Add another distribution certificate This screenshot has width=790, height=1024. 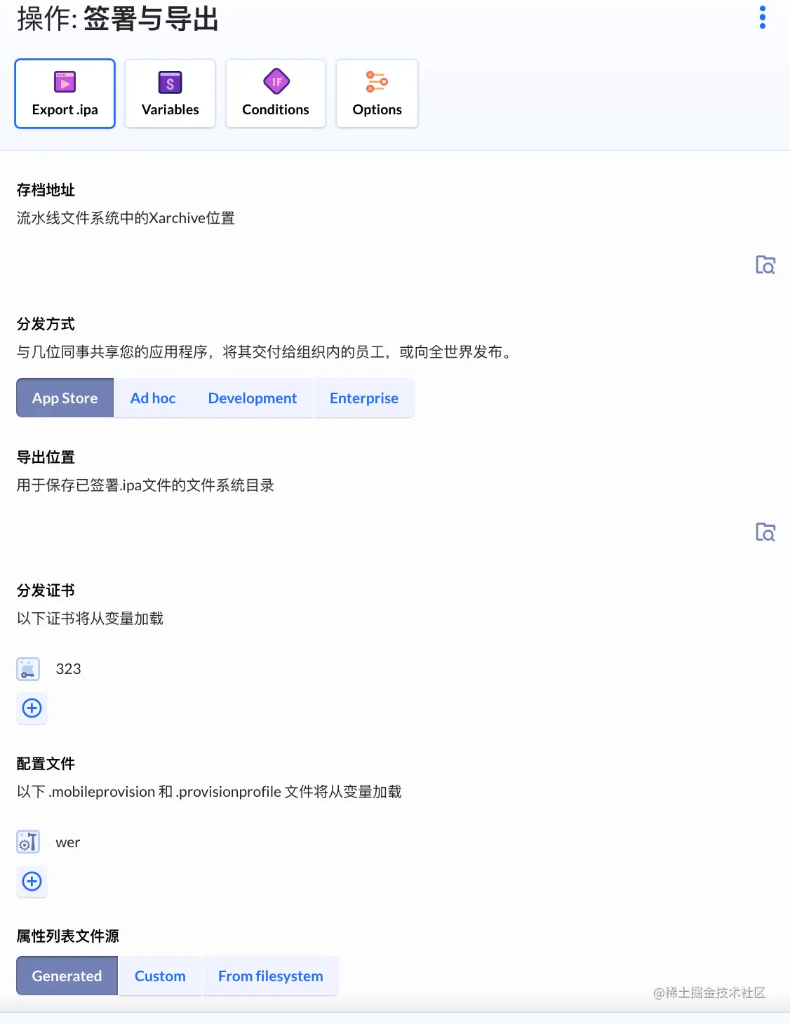point(32,708)
